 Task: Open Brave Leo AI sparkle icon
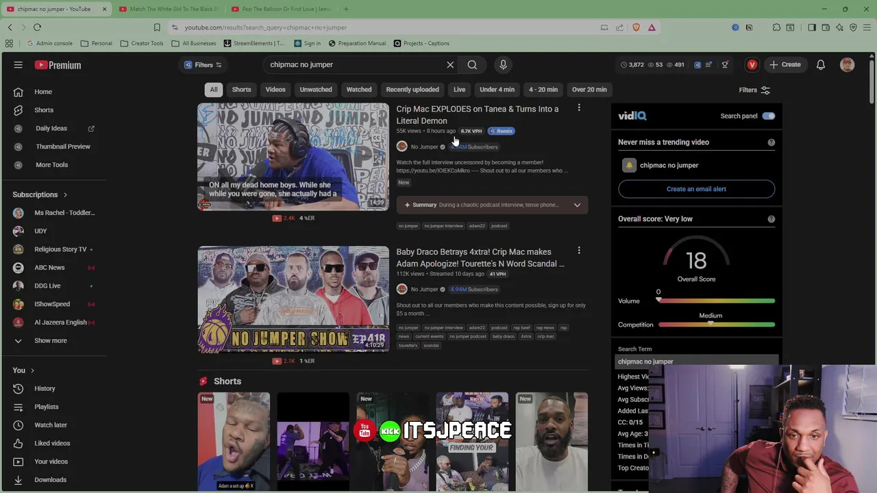839,27
